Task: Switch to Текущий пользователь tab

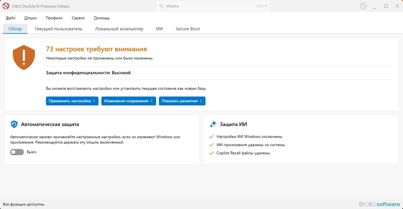Action: 58,29
